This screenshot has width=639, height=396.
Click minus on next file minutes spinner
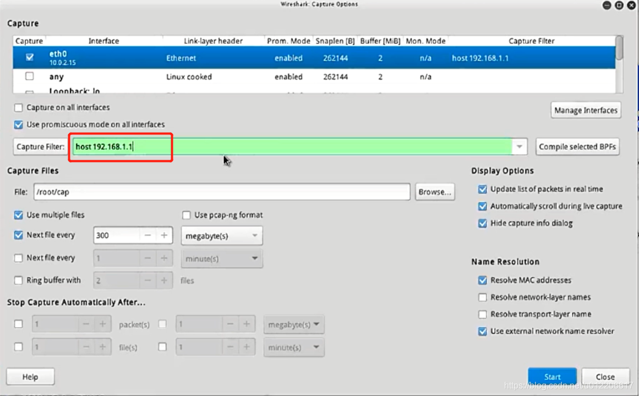coord(148,258)
